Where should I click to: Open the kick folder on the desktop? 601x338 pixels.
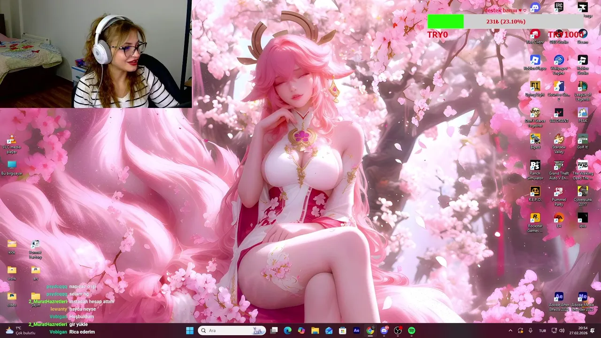(12, 247)
